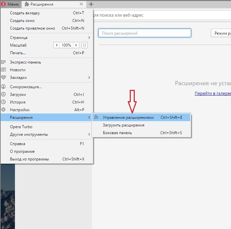Toggle fullscreen icon next to zoom
The image size is (231, 229).
[84, 45]
